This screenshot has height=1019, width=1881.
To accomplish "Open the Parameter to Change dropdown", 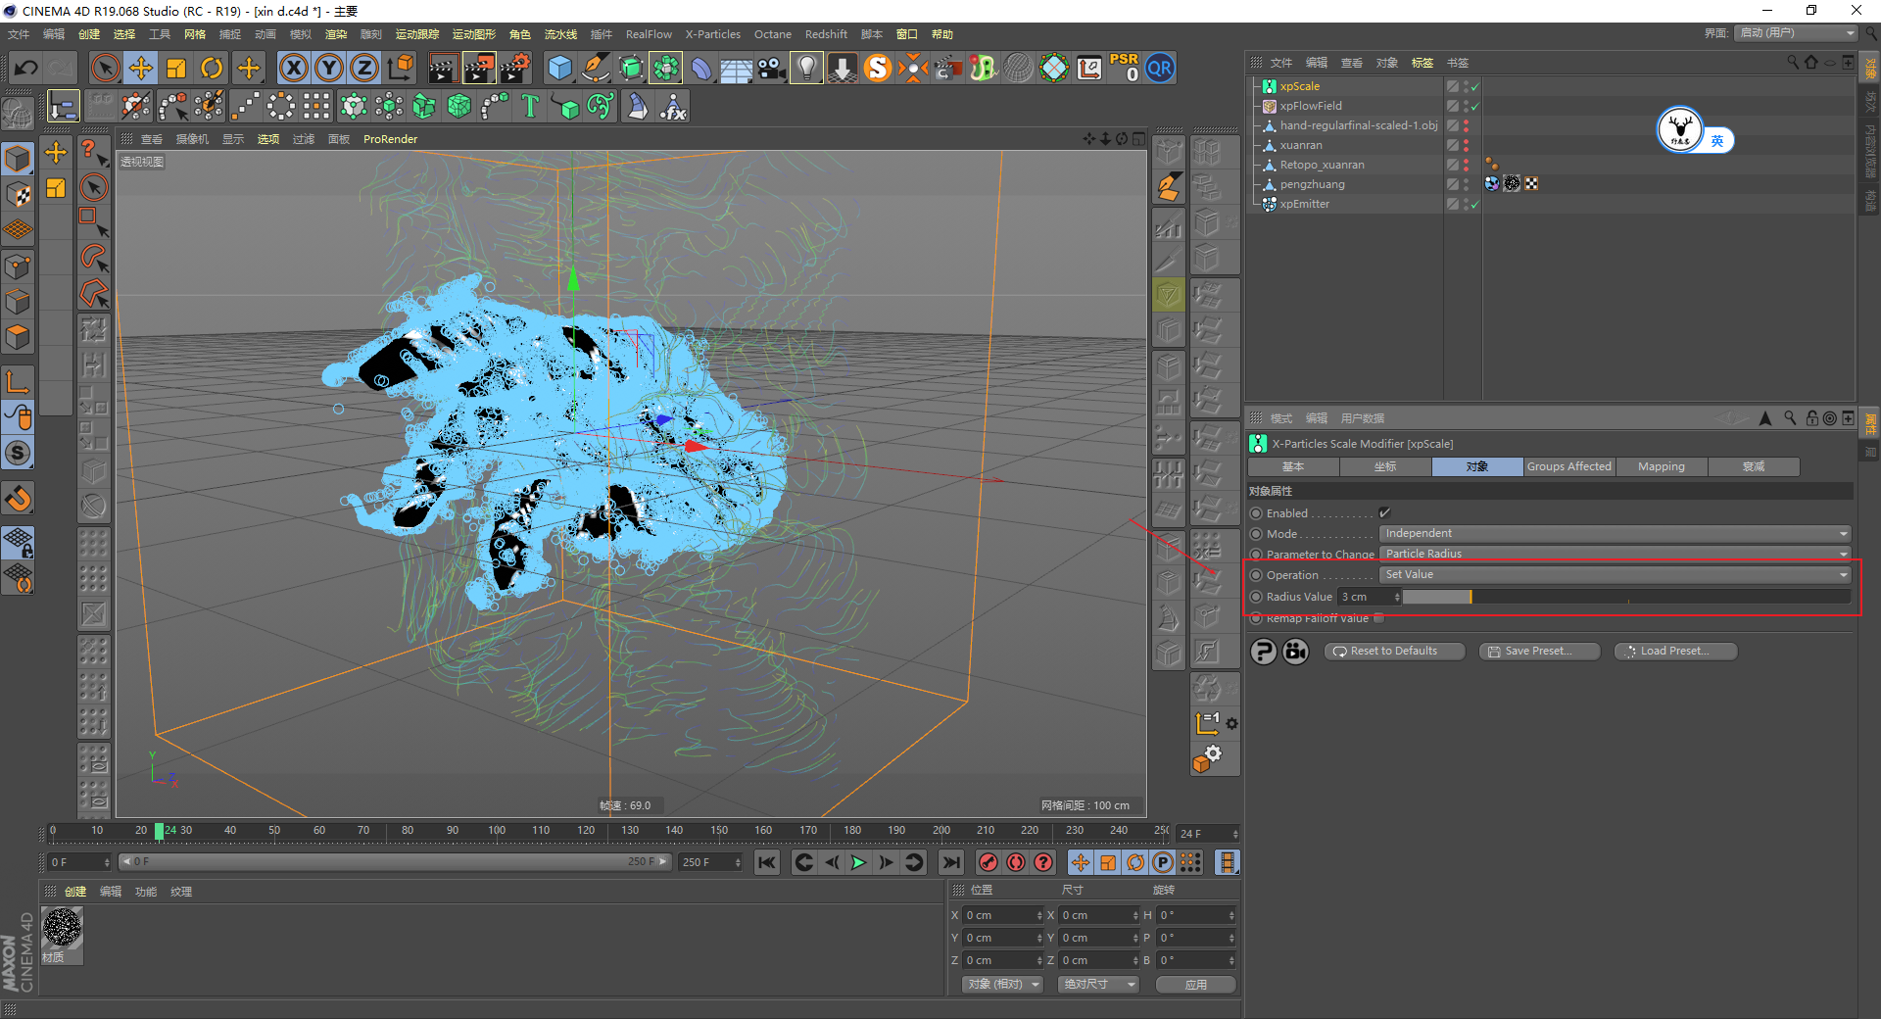I will pyautogui.click(x=1615, y=554).
